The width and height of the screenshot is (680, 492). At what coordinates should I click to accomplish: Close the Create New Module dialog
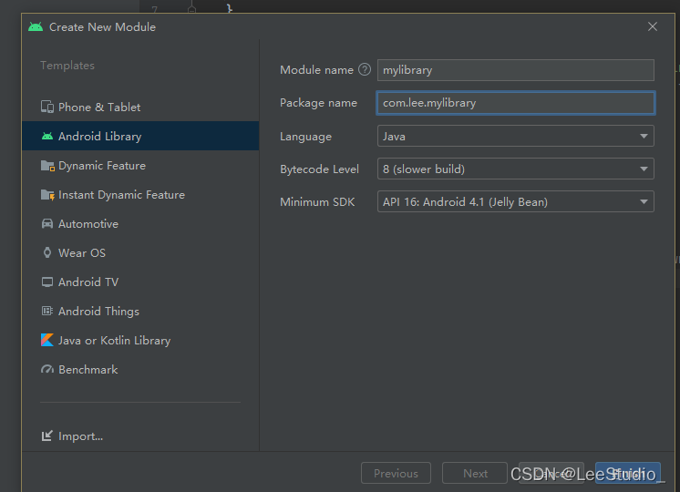[653, 26]
